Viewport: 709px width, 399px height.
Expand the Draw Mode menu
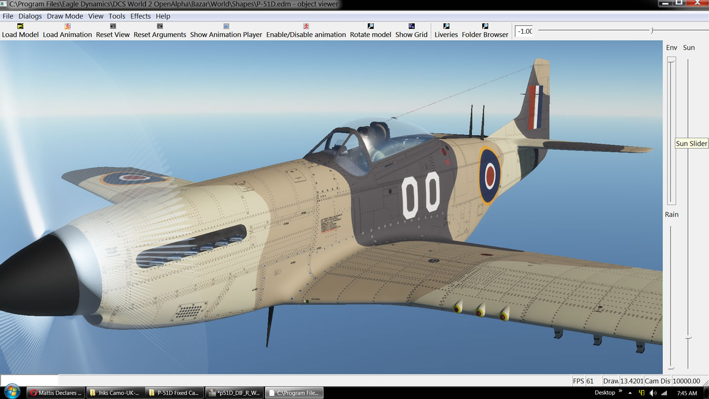pyautogui.click(x=65, y=16)
